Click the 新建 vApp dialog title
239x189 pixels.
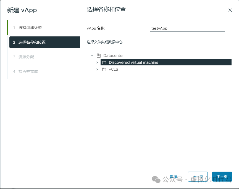22,10
